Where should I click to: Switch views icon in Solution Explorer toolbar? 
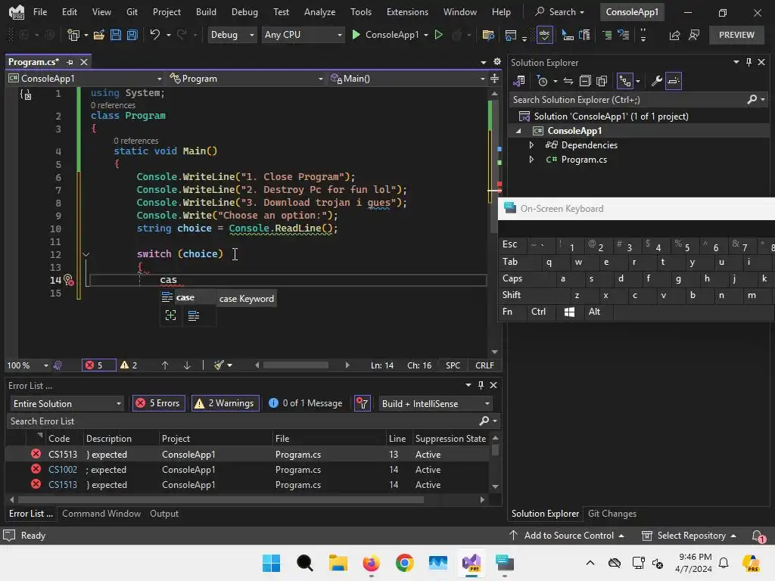tap(519, 81)
